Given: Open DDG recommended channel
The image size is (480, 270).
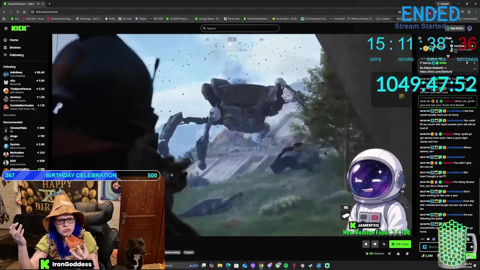Looking at the screenshot, I should pos(24,162).
